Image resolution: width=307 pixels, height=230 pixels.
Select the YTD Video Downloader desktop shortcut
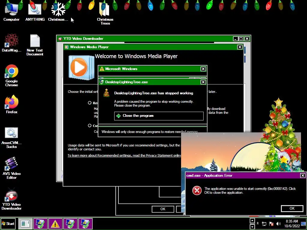tap(12, 199)
